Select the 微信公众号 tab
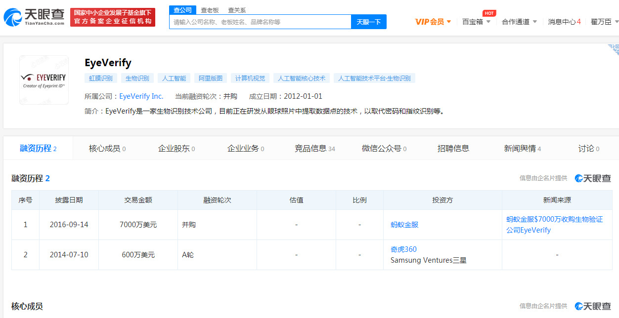This screenshot has width=619, height=318. point(384,148)
